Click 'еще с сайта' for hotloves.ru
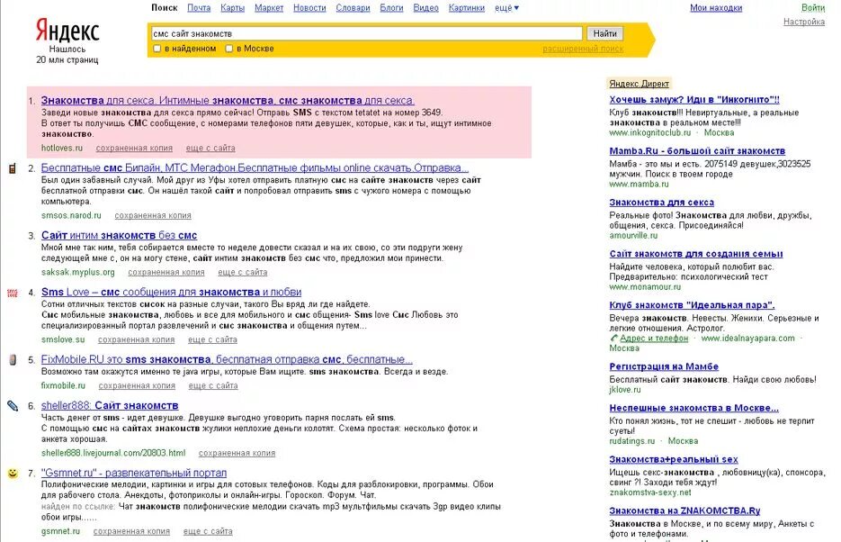Screen dimensions: 841x542 click(210, 149)
